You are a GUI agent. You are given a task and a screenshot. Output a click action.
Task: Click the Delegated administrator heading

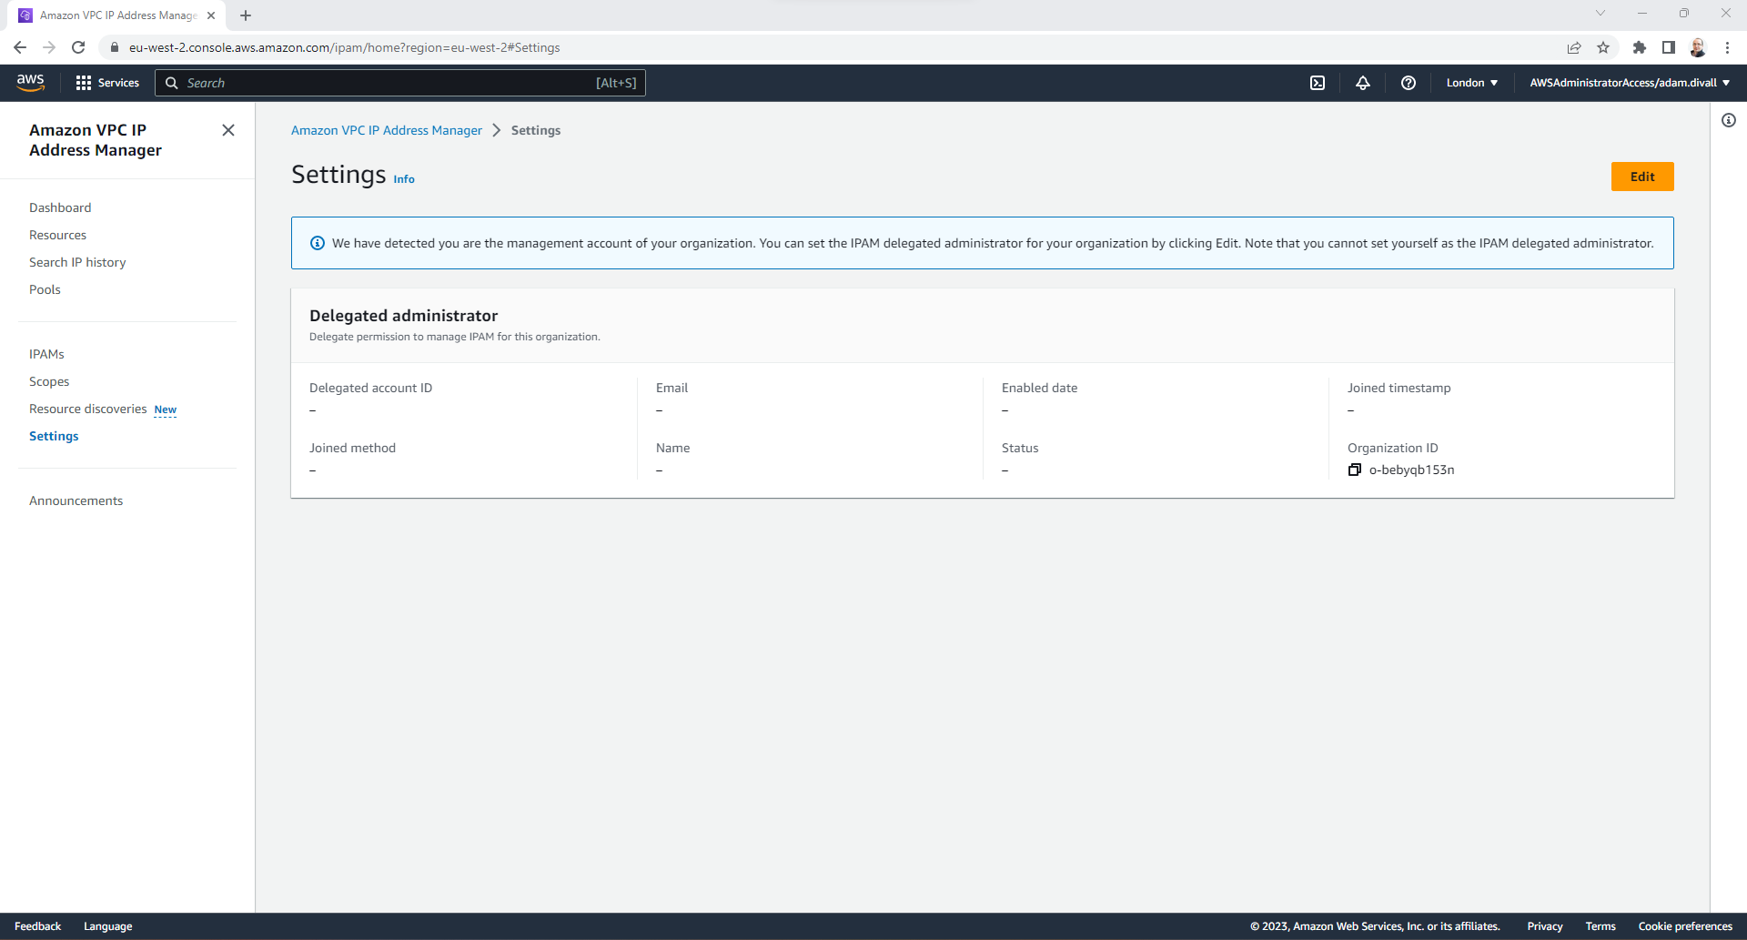403,316
